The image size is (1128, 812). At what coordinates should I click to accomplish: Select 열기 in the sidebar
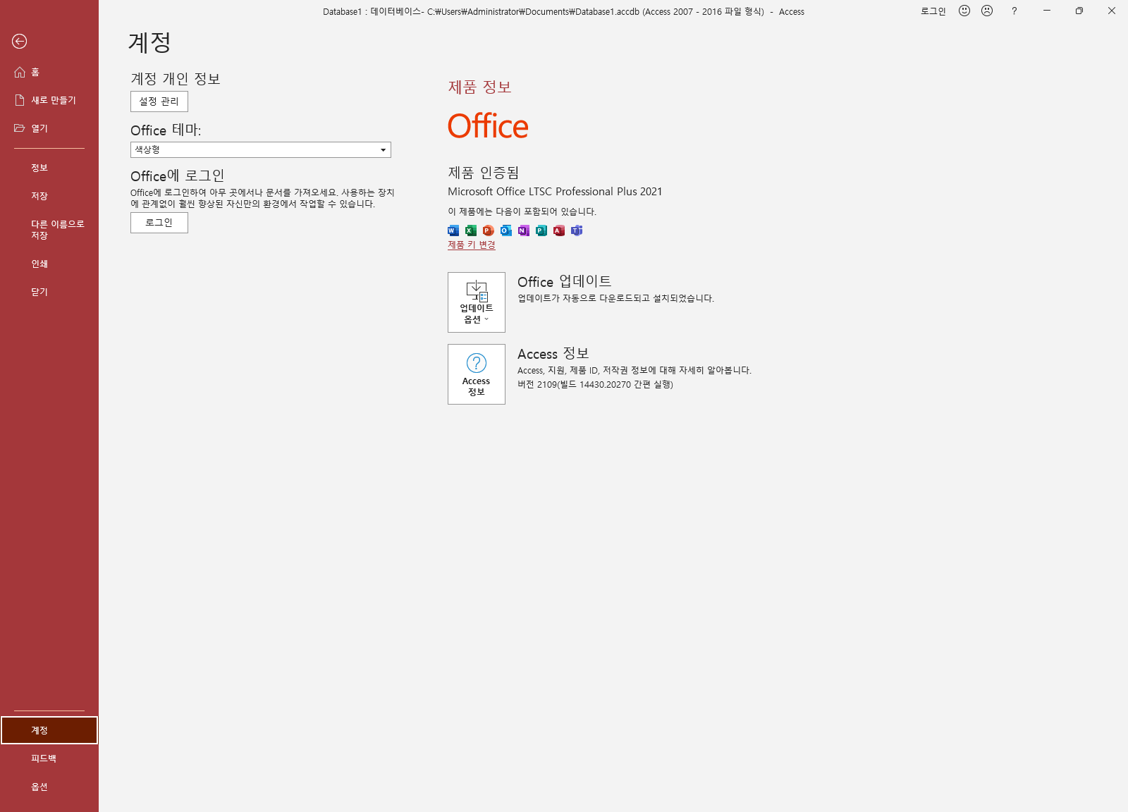pos(49,128)
